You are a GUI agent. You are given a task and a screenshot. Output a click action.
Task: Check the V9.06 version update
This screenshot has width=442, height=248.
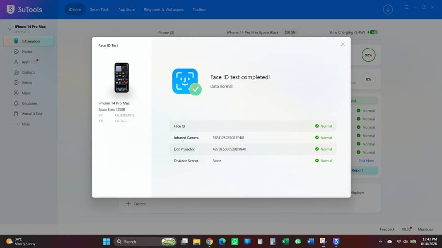406,229
